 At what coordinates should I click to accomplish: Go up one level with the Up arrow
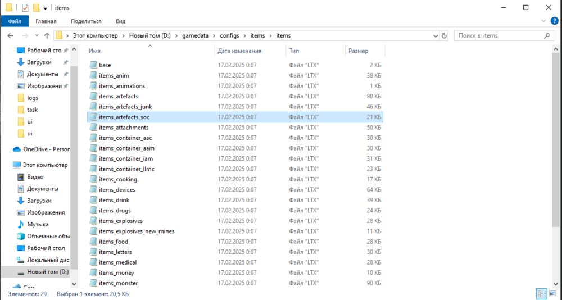coord(46,35)
